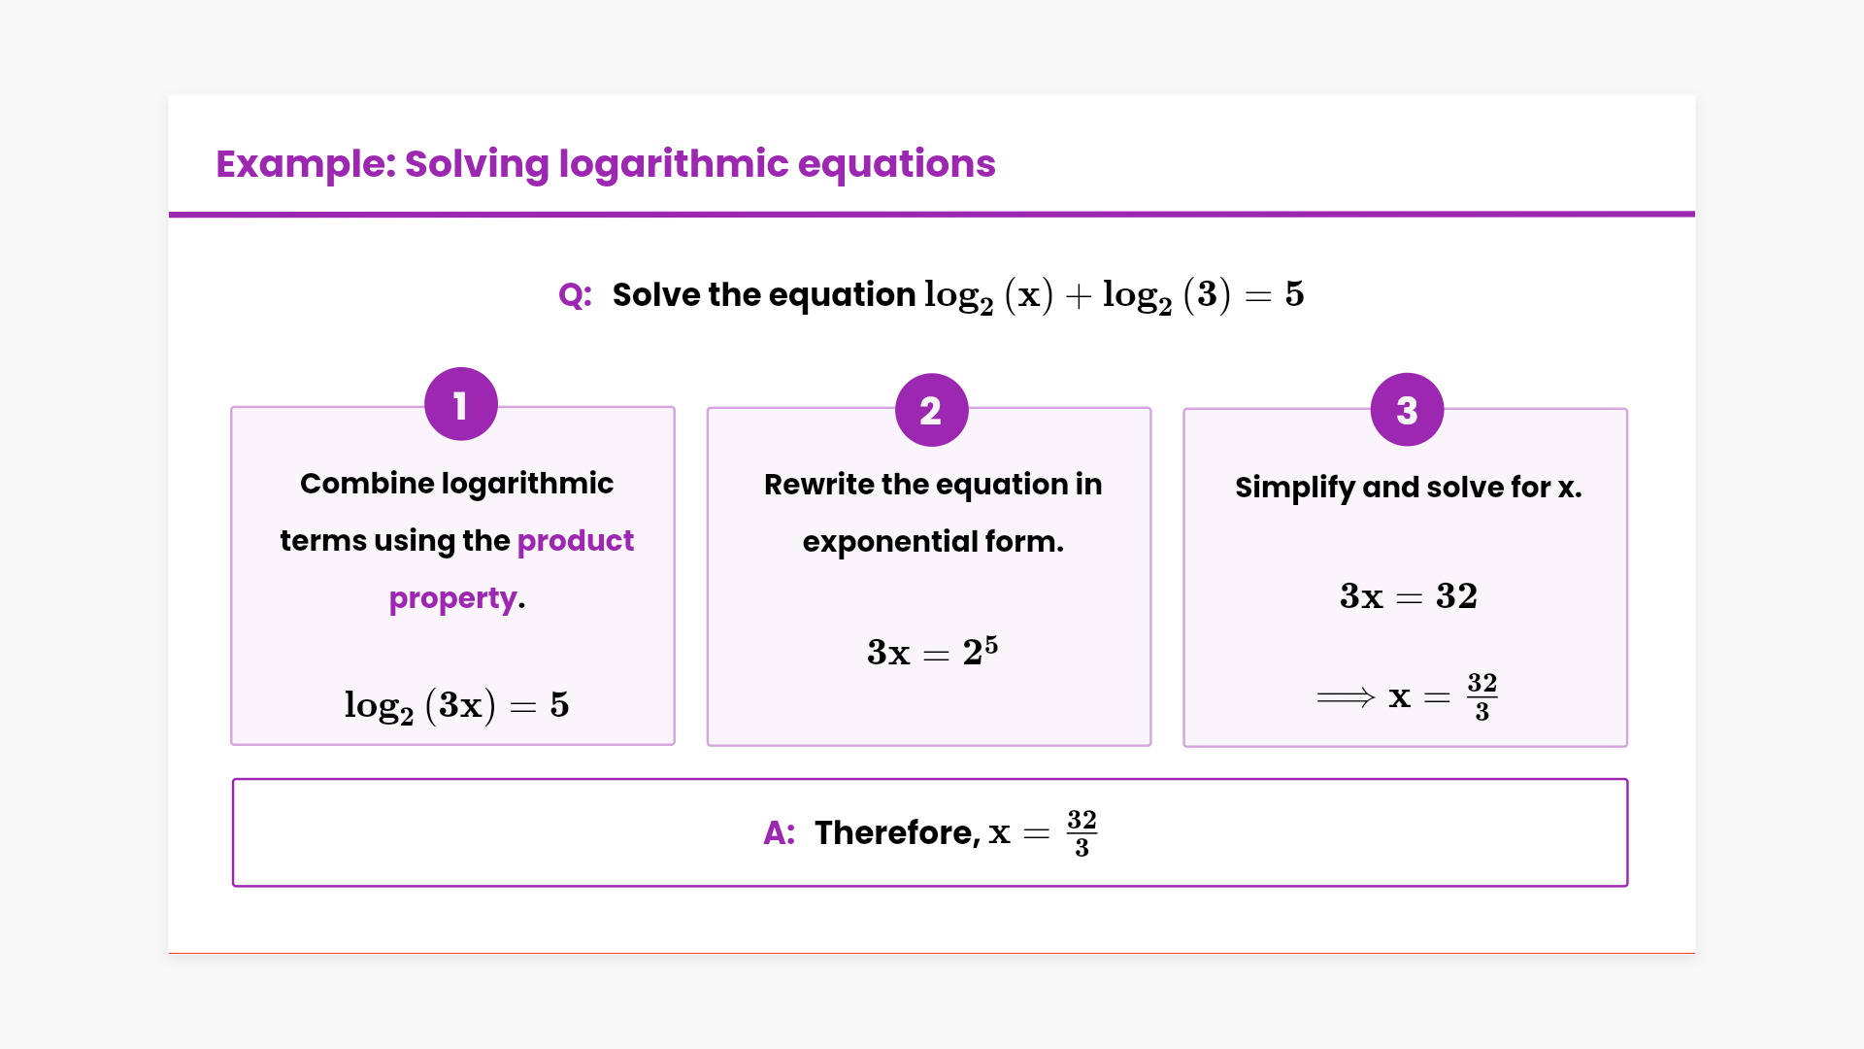Click the words "Solve the equation"
The width and height of the screenshot is (1864, 1049).
tap(763, 295)
